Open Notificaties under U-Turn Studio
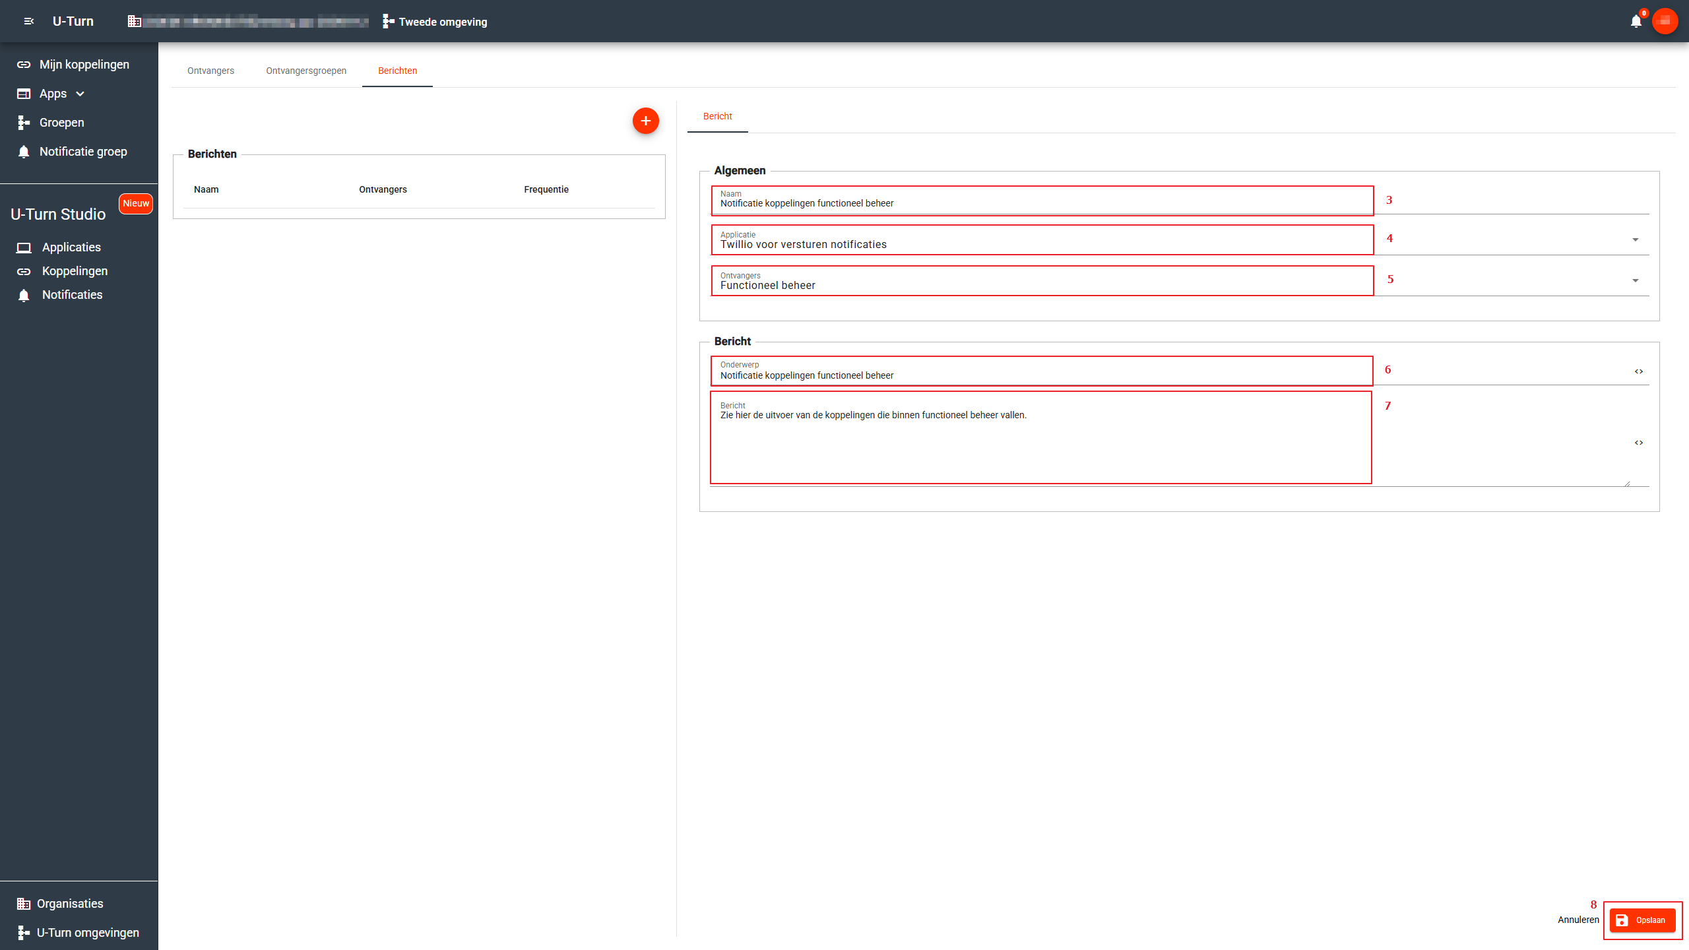The height and width of the screenshot is (950, 1689). pyautogui.click(x=72, y=295)
